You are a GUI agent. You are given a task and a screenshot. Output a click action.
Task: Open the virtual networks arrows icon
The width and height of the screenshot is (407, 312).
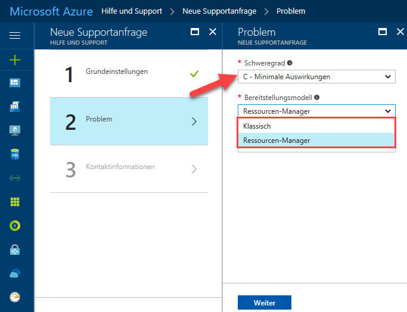pyautogui.click(x=15, y=178)
